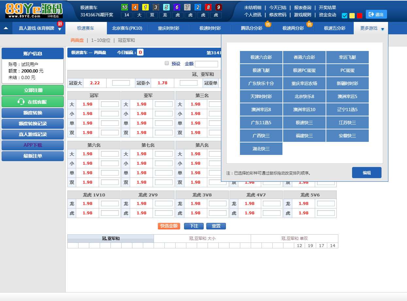Enable the 预设 checkbox
The image size is (407, 301).
[x=167, y=63]
